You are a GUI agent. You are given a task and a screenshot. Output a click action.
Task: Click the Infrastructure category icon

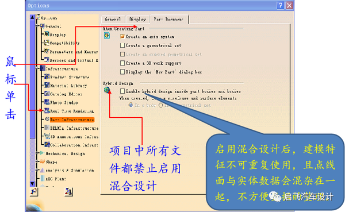click(x=43, y=68)
